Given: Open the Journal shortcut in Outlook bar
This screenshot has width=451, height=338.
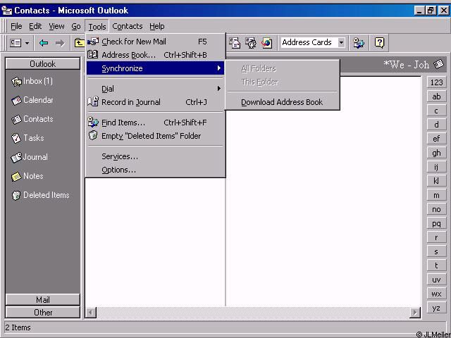Looking at the screenshot, I should tap(30, 157).
